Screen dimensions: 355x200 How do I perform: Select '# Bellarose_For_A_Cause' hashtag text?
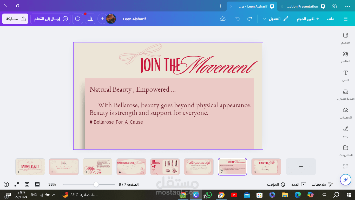coord(116,122)
